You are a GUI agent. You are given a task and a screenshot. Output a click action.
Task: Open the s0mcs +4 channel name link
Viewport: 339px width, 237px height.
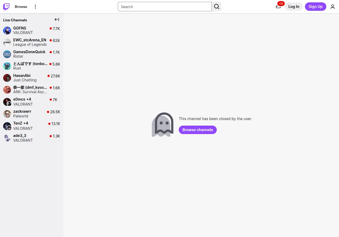point(22,99)
